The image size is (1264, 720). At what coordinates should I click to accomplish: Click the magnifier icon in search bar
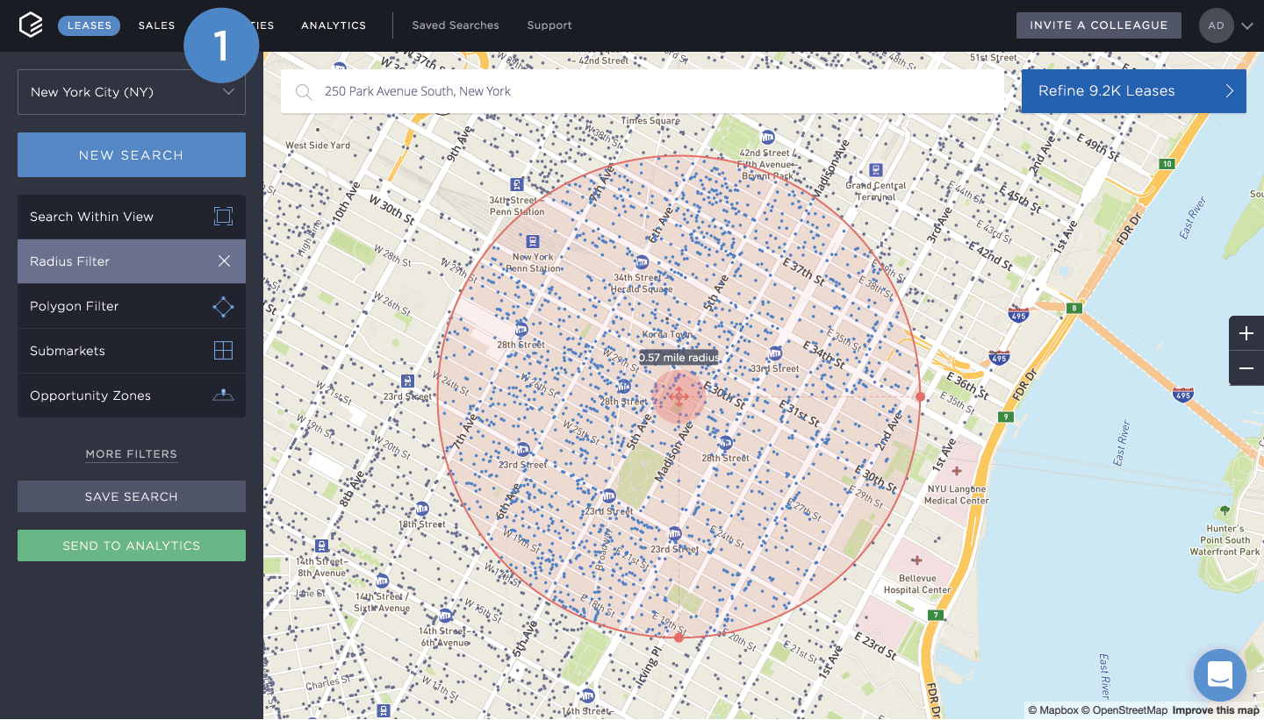point(304,92)
